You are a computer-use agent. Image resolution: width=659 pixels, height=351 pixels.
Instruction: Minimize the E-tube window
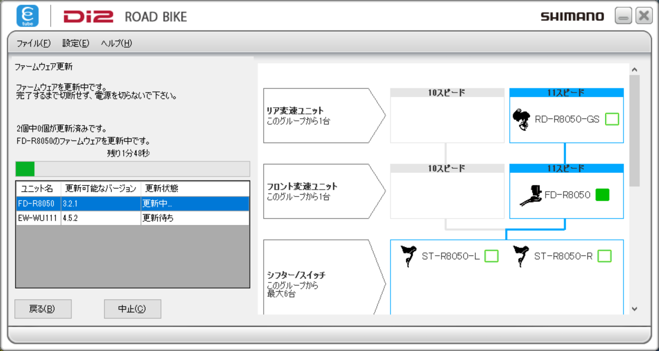click(x=623, y=17)
